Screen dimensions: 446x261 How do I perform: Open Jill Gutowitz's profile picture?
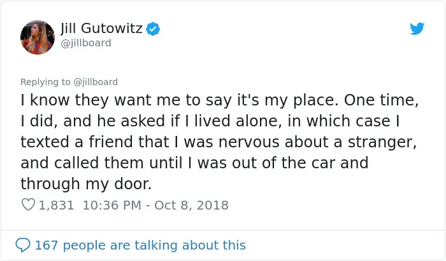point(38,37)
